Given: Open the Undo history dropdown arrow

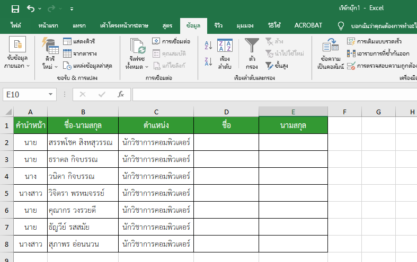Looking at the screenshot, I should pyautogui.click(x=40, y=9).
